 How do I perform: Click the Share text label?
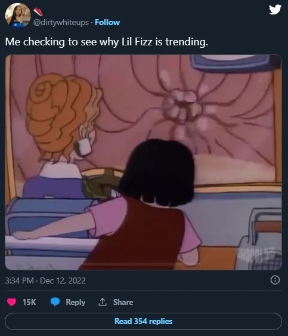coord(123,302)
